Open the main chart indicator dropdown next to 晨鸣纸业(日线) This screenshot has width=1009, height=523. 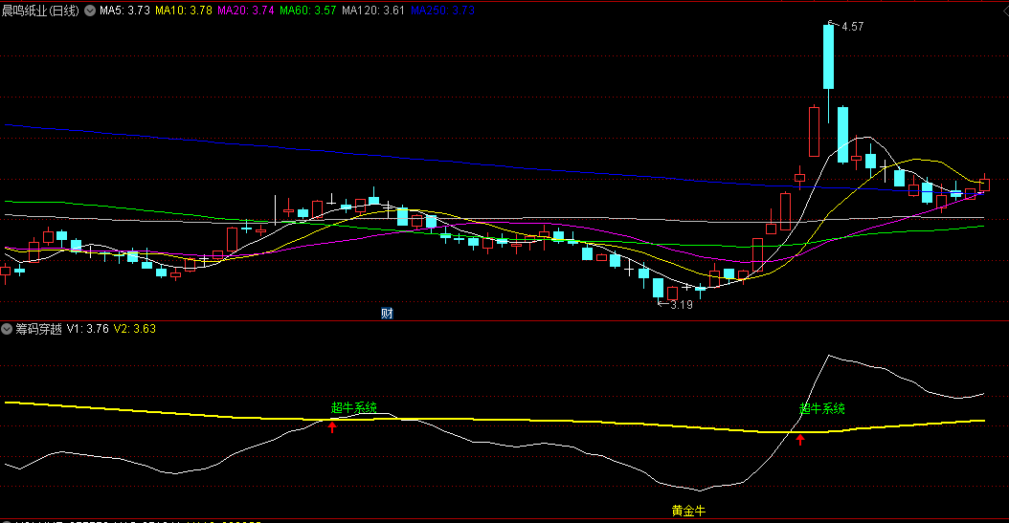pos(90,11)
